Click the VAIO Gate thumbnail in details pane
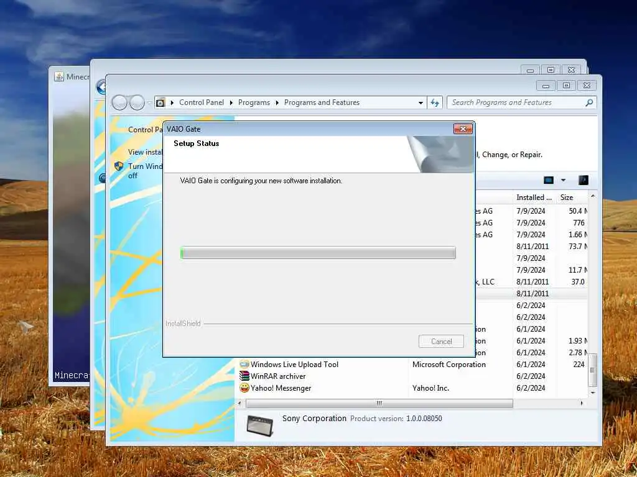 [x=260, y=425]
